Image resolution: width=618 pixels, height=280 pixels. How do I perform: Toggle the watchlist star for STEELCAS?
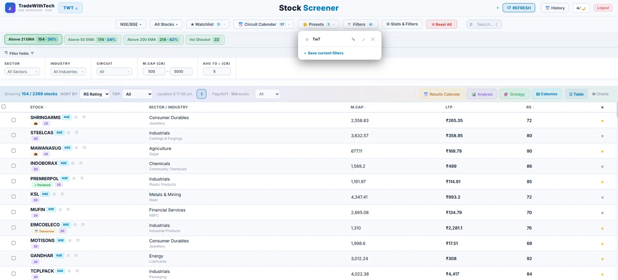[x=602, y=136]
